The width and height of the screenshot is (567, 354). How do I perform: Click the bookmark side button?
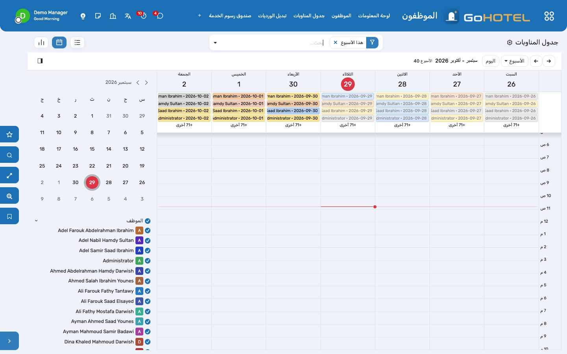9,216
